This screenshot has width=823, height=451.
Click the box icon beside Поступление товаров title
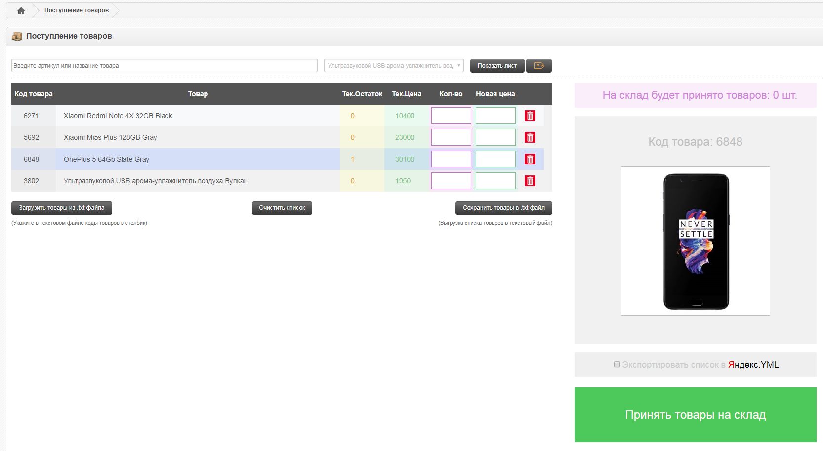[x=17, y=36]
